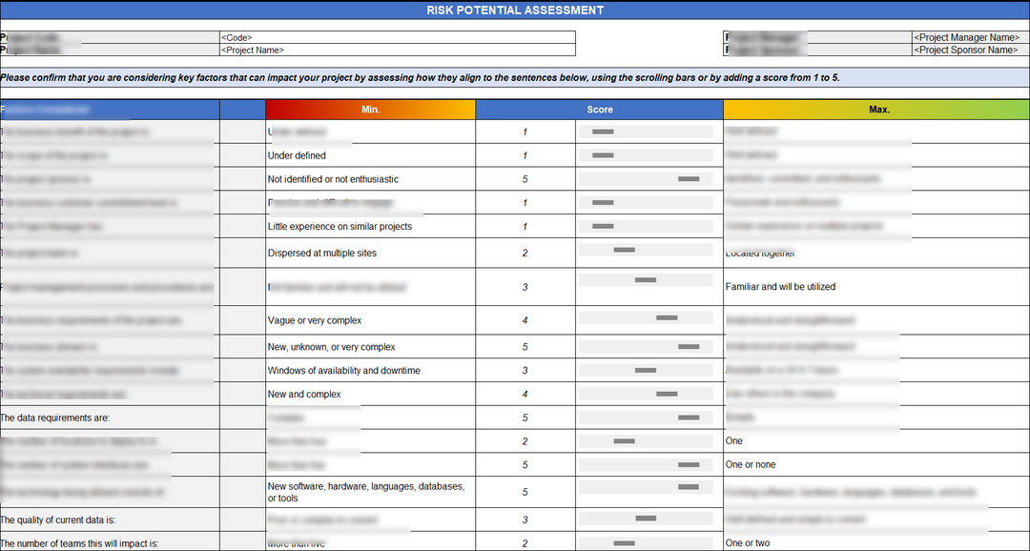The height and width of the screenshot is (551, 1030).
Task: Select the <Project Name> field
Action: point(396,50)
